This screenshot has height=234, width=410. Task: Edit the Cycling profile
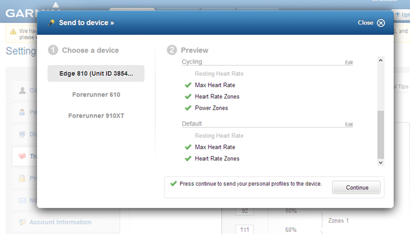point(349,63)
